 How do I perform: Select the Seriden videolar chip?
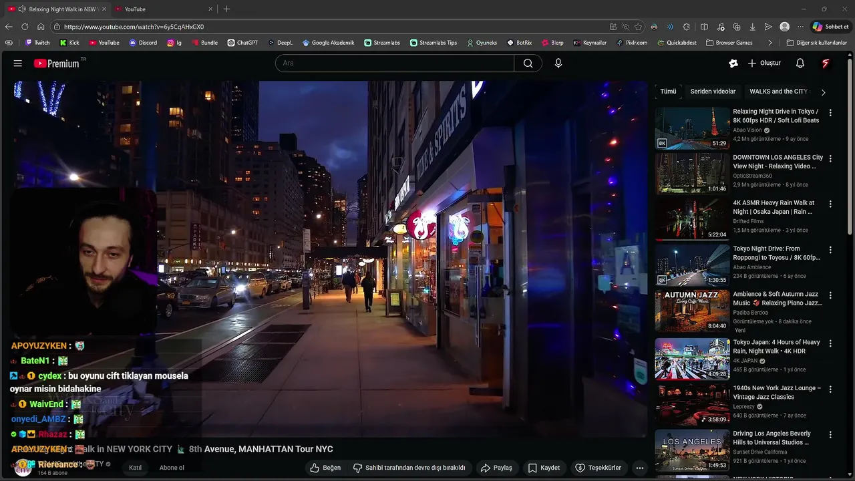point(713,92)
